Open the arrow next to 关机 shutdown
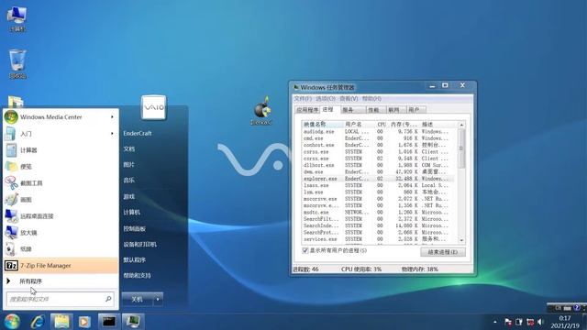The width and height of the screenshot is (587, 330). [158, 300]
